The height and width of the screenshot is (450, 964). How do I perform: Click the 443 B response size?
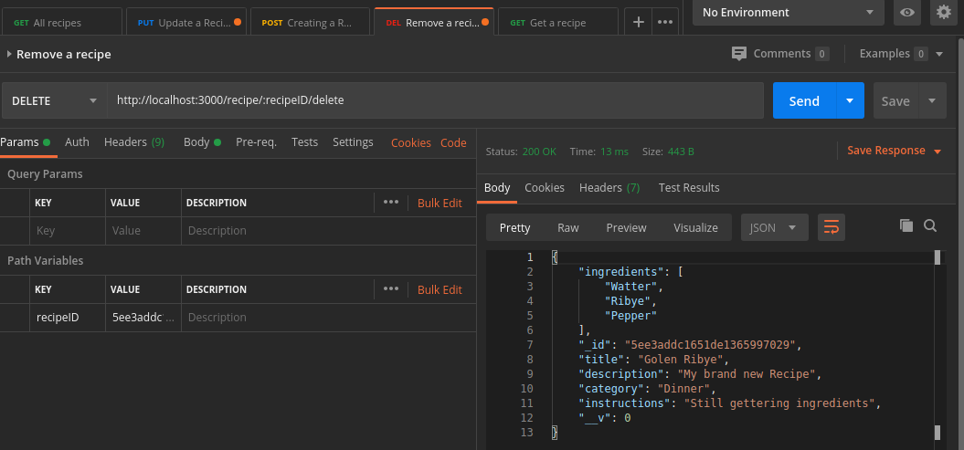coord(681,152)
